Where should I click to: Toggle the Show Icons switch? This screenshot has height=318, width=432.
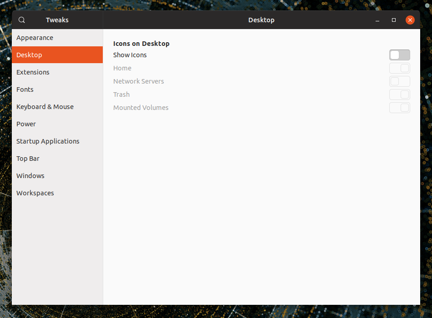(x=400, y=55)
